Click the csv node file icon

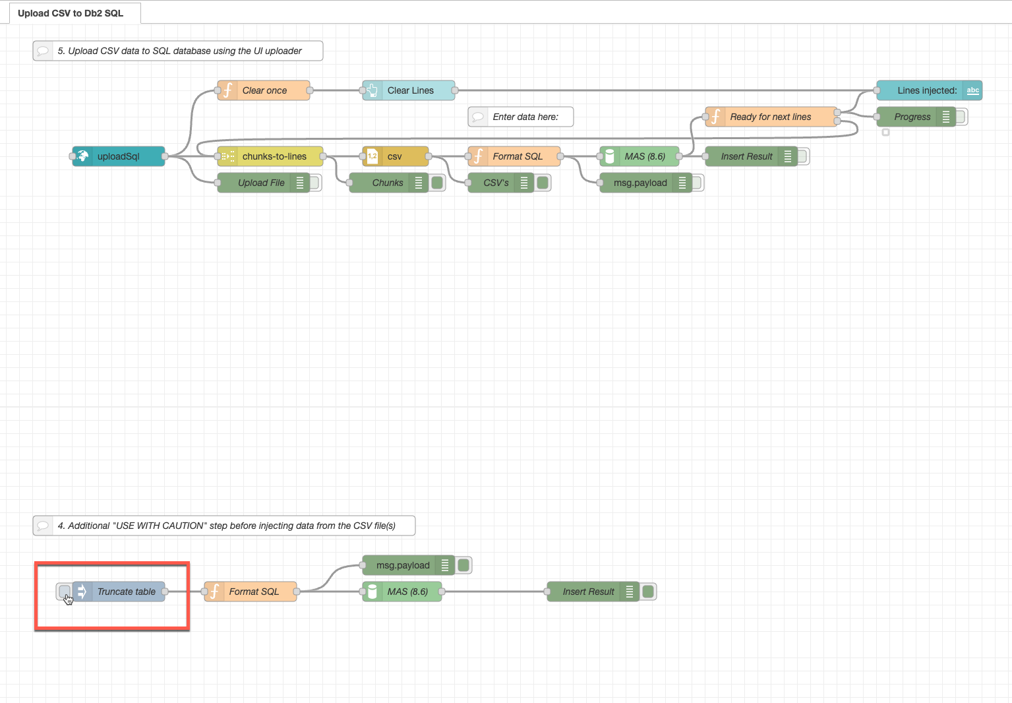[x=372, y=156]
